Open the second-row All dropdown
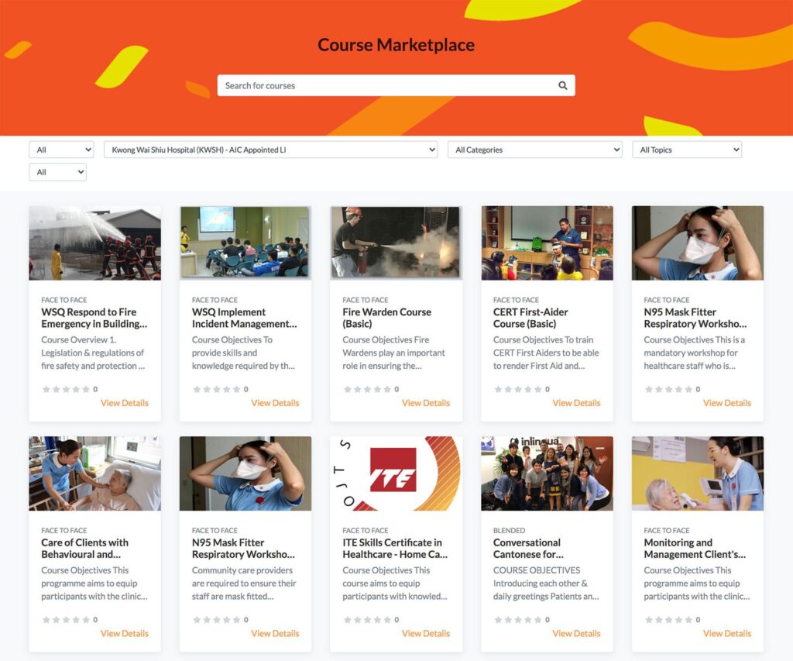Screen dimensions: 793x661 click(x=57, y=172)
